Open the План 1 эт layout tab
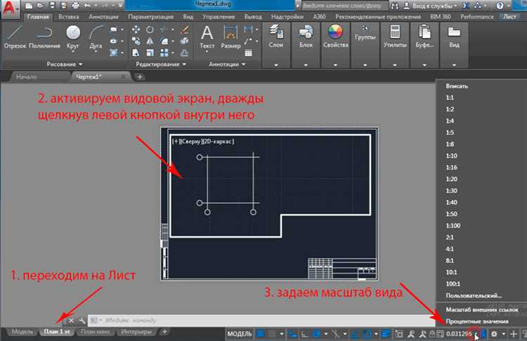Viewport: 527px width, 341px height. pos(58,331)
